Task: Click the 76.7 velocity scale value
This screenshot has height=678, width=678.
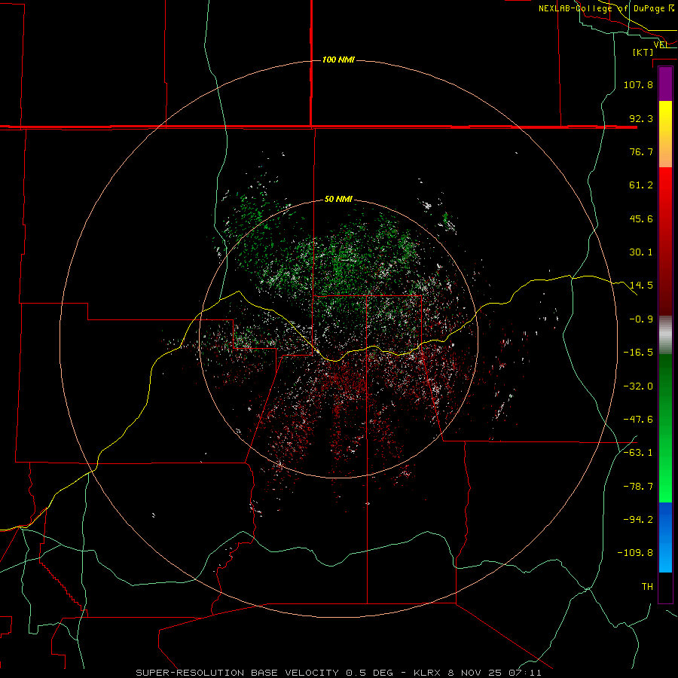Action: (x=641, y=151)
